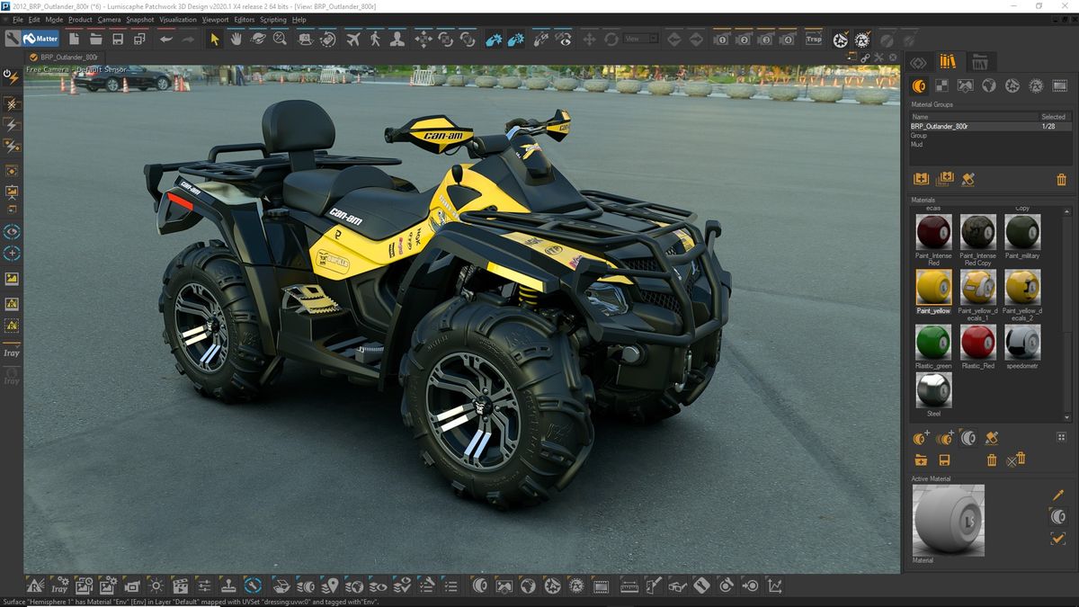Select the arrow selection tool
Image resolution: width=1079 pixels, height=607 pixels.
coord(214,40)
